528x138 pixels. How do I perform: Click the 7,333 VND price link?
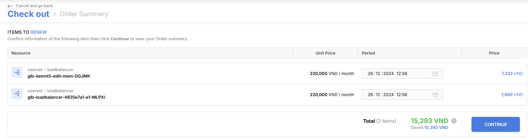[512, 74]
